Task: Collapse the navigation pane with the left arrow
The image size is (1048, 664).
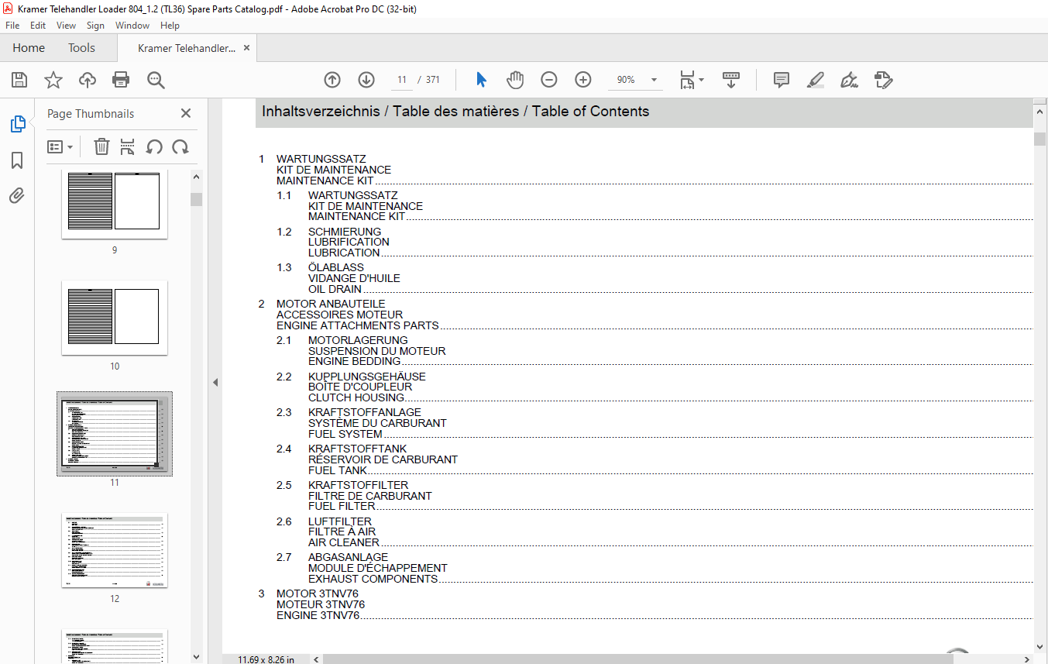Action: [x=215, y=382]
